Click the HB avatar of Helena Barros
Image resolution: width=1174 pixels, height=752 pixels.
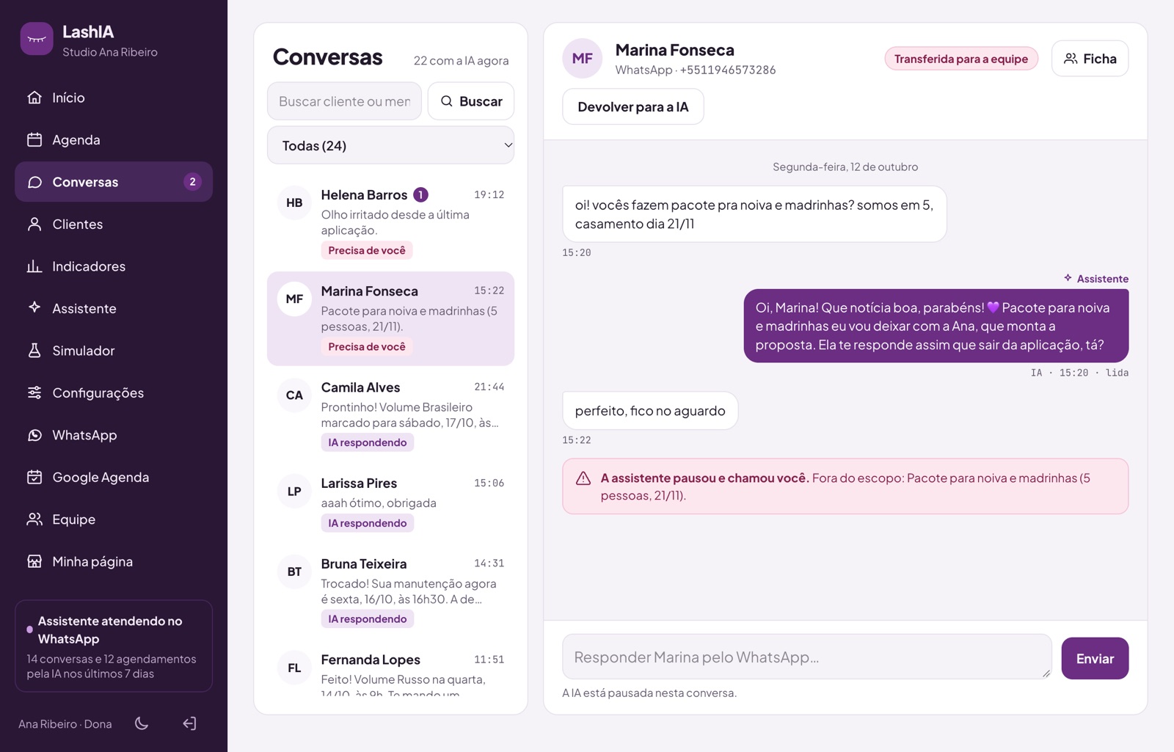[294, 203]
